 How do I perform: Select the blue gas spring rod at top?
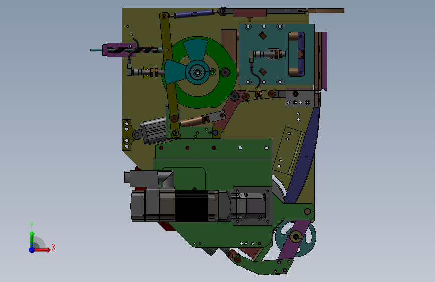coord(194,14)
